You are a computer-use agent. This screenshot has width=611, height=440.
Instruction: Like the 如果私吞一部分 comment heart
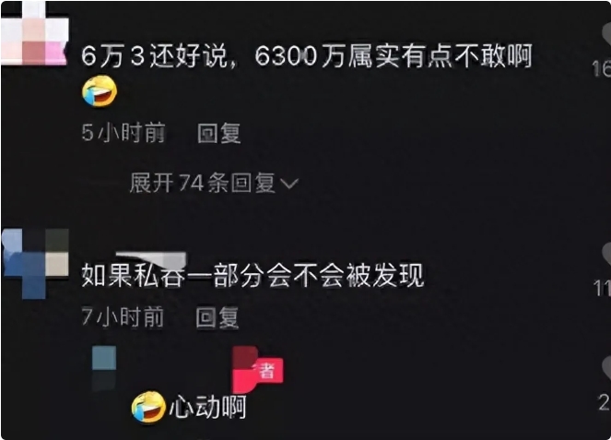point(606,256)
